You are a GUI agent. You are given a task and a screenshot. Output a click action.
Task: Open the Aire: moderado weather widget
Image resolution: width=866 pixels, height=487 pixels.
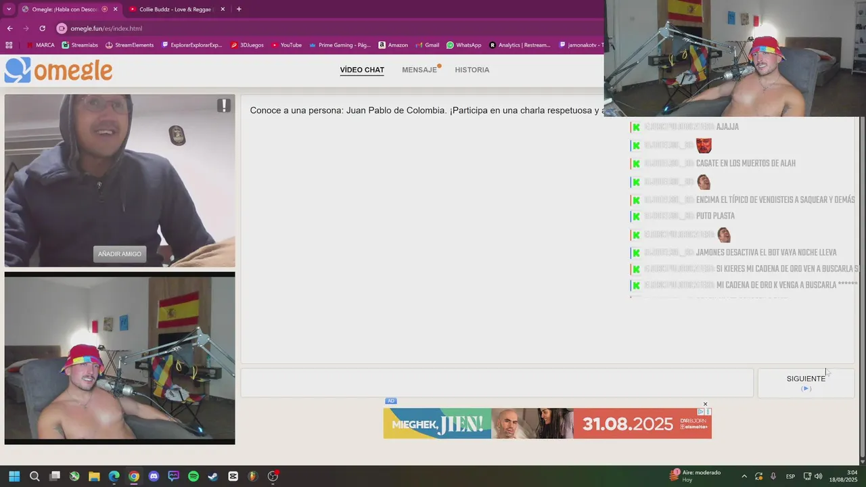(x=696, y=476)
